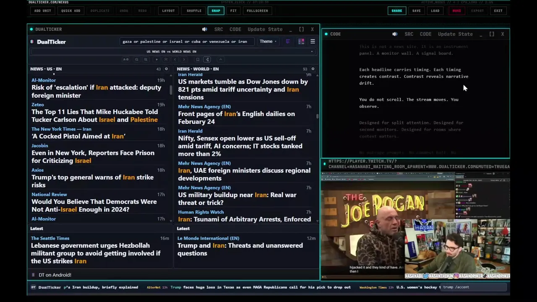Click the EXPORT toolbar button

click(x=477, y=10)
